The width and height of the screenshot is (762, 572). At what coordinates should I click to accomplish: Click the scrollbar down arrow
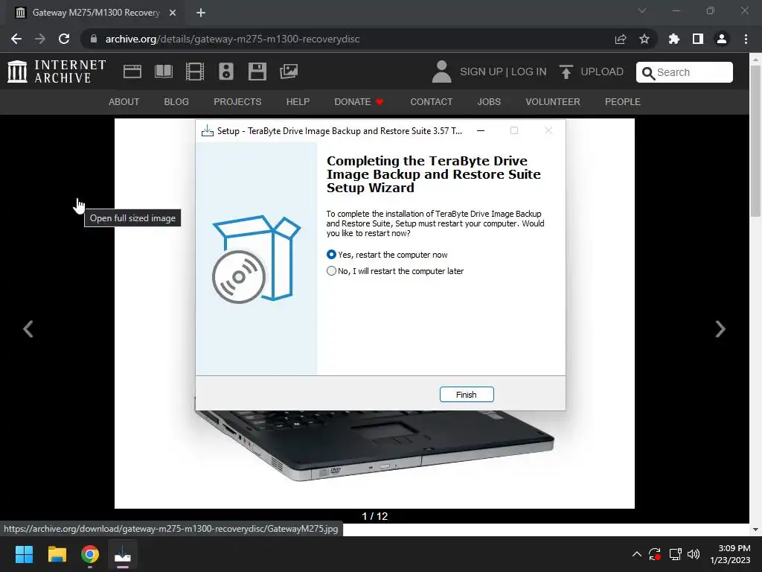(755, 530)
